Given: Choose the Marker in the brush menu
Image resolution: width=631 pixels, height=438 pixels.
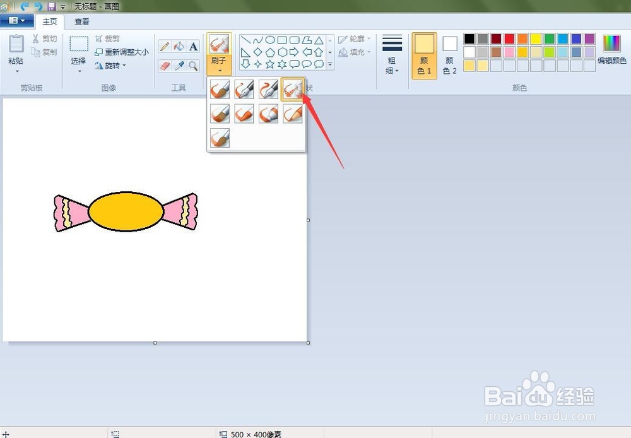Looking at the screenshot, I should tap(268, 114).
